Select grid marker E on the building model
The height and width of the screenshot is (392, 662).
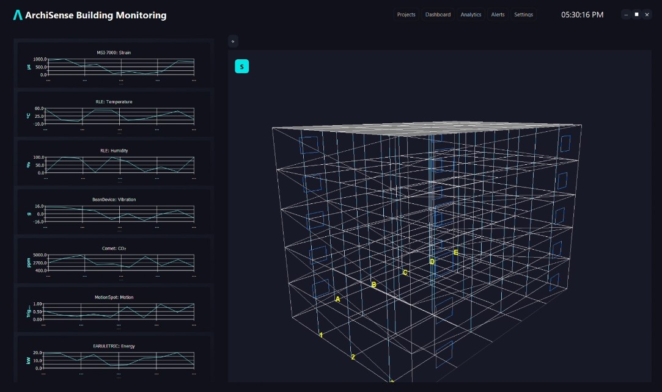tap(455, 252)
